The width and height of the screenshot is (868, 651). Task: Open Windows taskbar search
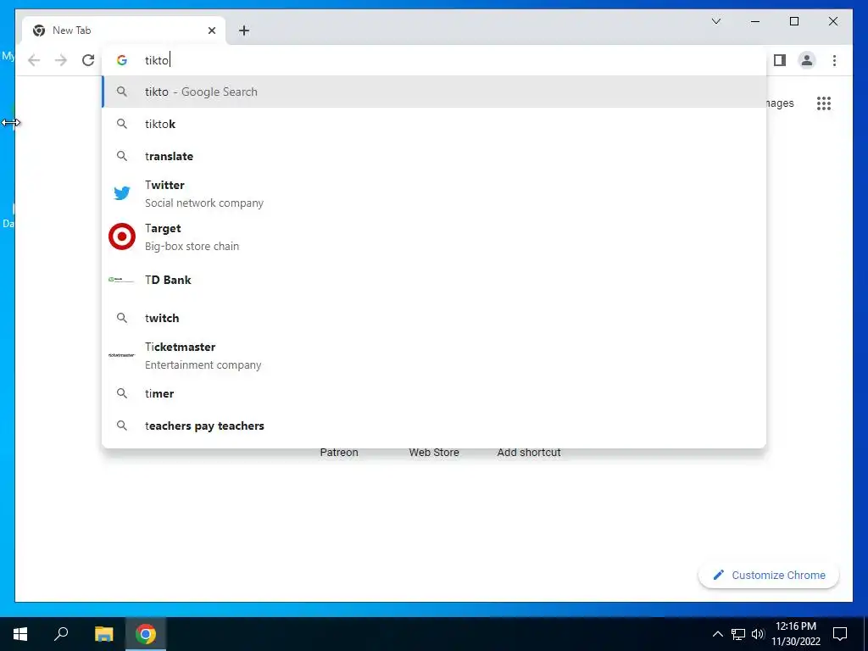pyautogui.click(x=61, y=634)
